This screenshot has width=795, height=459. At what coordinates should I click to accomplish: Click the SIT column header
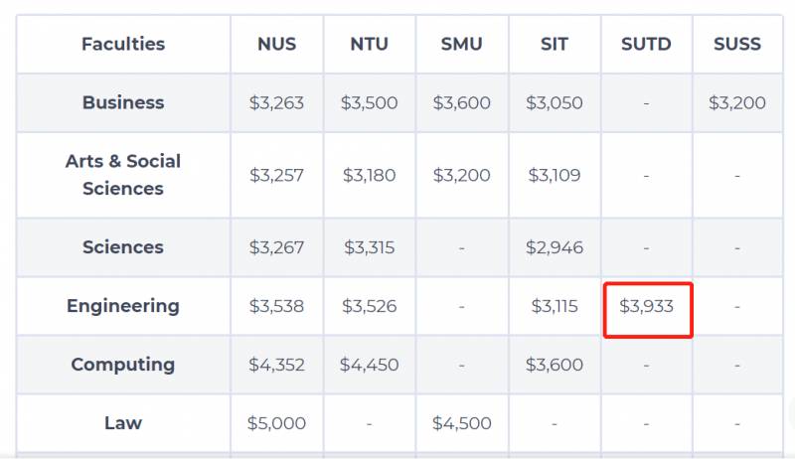tap(554, 44)
